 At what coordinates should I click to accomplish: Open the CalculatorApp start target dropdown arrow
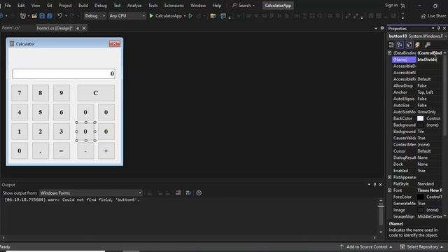[x=185, y=16]
